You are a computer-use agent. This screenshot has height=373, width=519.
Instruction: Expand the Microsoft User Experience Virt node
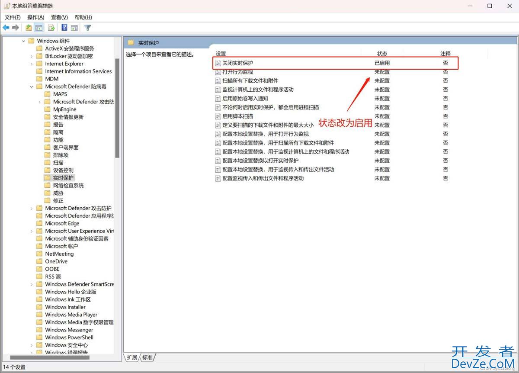32,231
